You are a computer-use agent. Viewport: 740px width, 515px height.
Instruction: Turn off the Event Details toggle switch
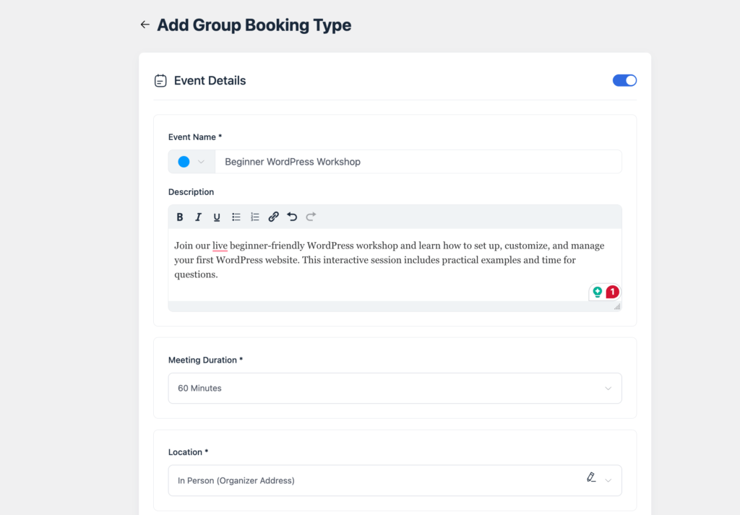point(624,81)
